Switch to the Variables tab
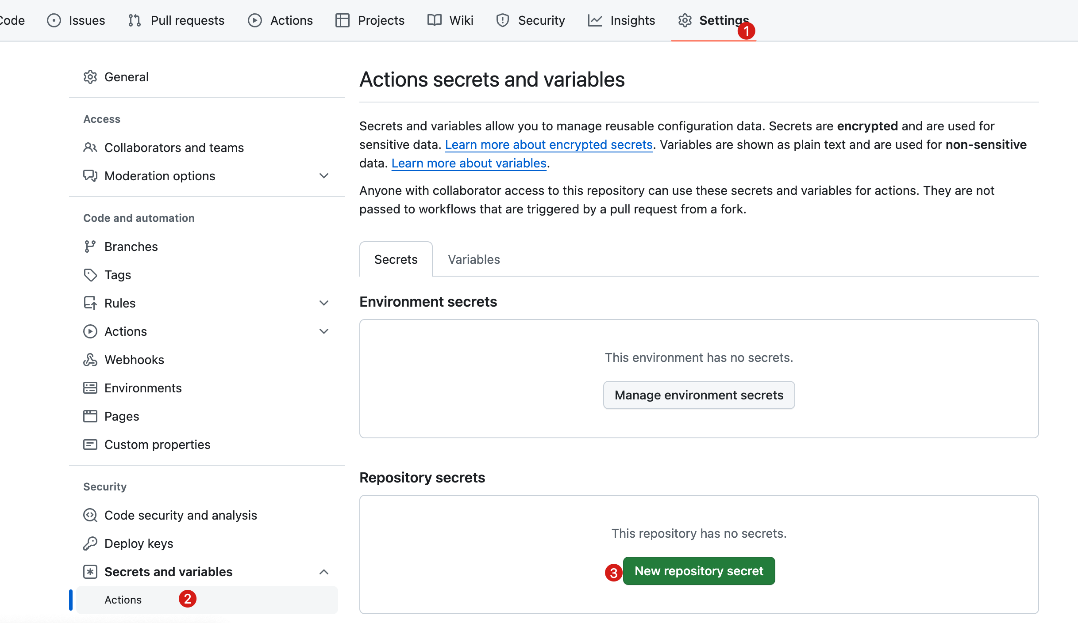This screenshot has width=1078, height=623. click(474, 259)
